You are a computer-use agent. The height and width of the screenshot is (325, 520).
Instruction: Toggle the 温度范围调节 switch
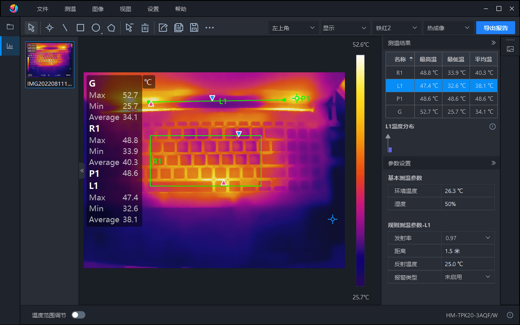pyautogui.click(x=78, y=315)
